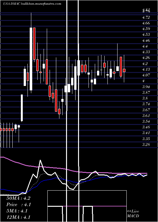The image size is (158, 222).
Task: Select the 3.48 price level label
Action: pos(146,127)
